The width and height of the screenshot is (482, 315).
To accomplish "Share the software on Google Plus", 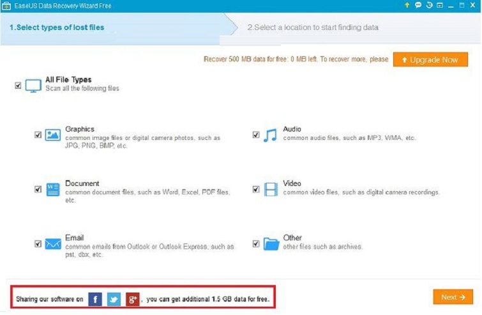I will (x=132, y=298).
